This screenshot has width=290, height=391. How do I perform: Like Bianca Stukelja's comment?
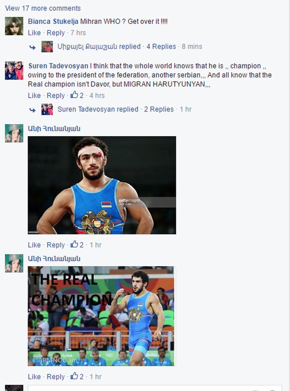coord(34,33)
